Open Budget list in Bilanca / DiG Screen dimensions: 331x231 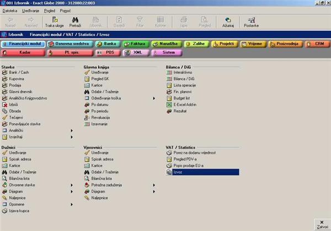(183, 98)
